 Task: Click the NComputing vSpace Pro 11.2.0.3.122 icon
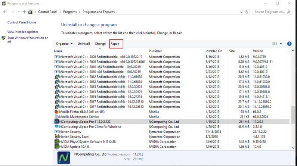pos(56,122)
